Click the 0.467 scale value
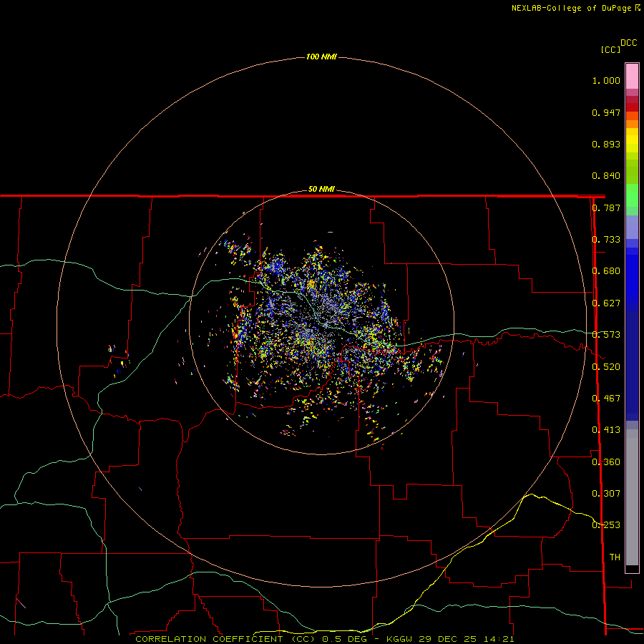This screenshot has width=644, height=644. (606, 399)
